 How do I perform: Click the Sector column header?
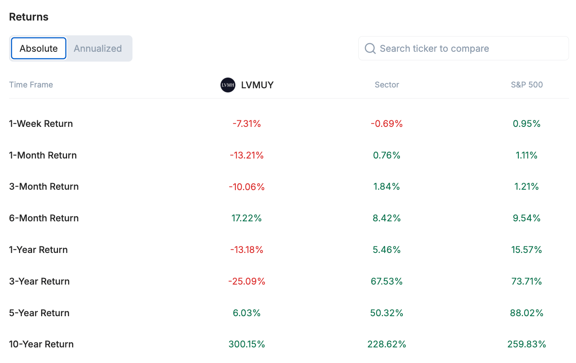point(387,85)
